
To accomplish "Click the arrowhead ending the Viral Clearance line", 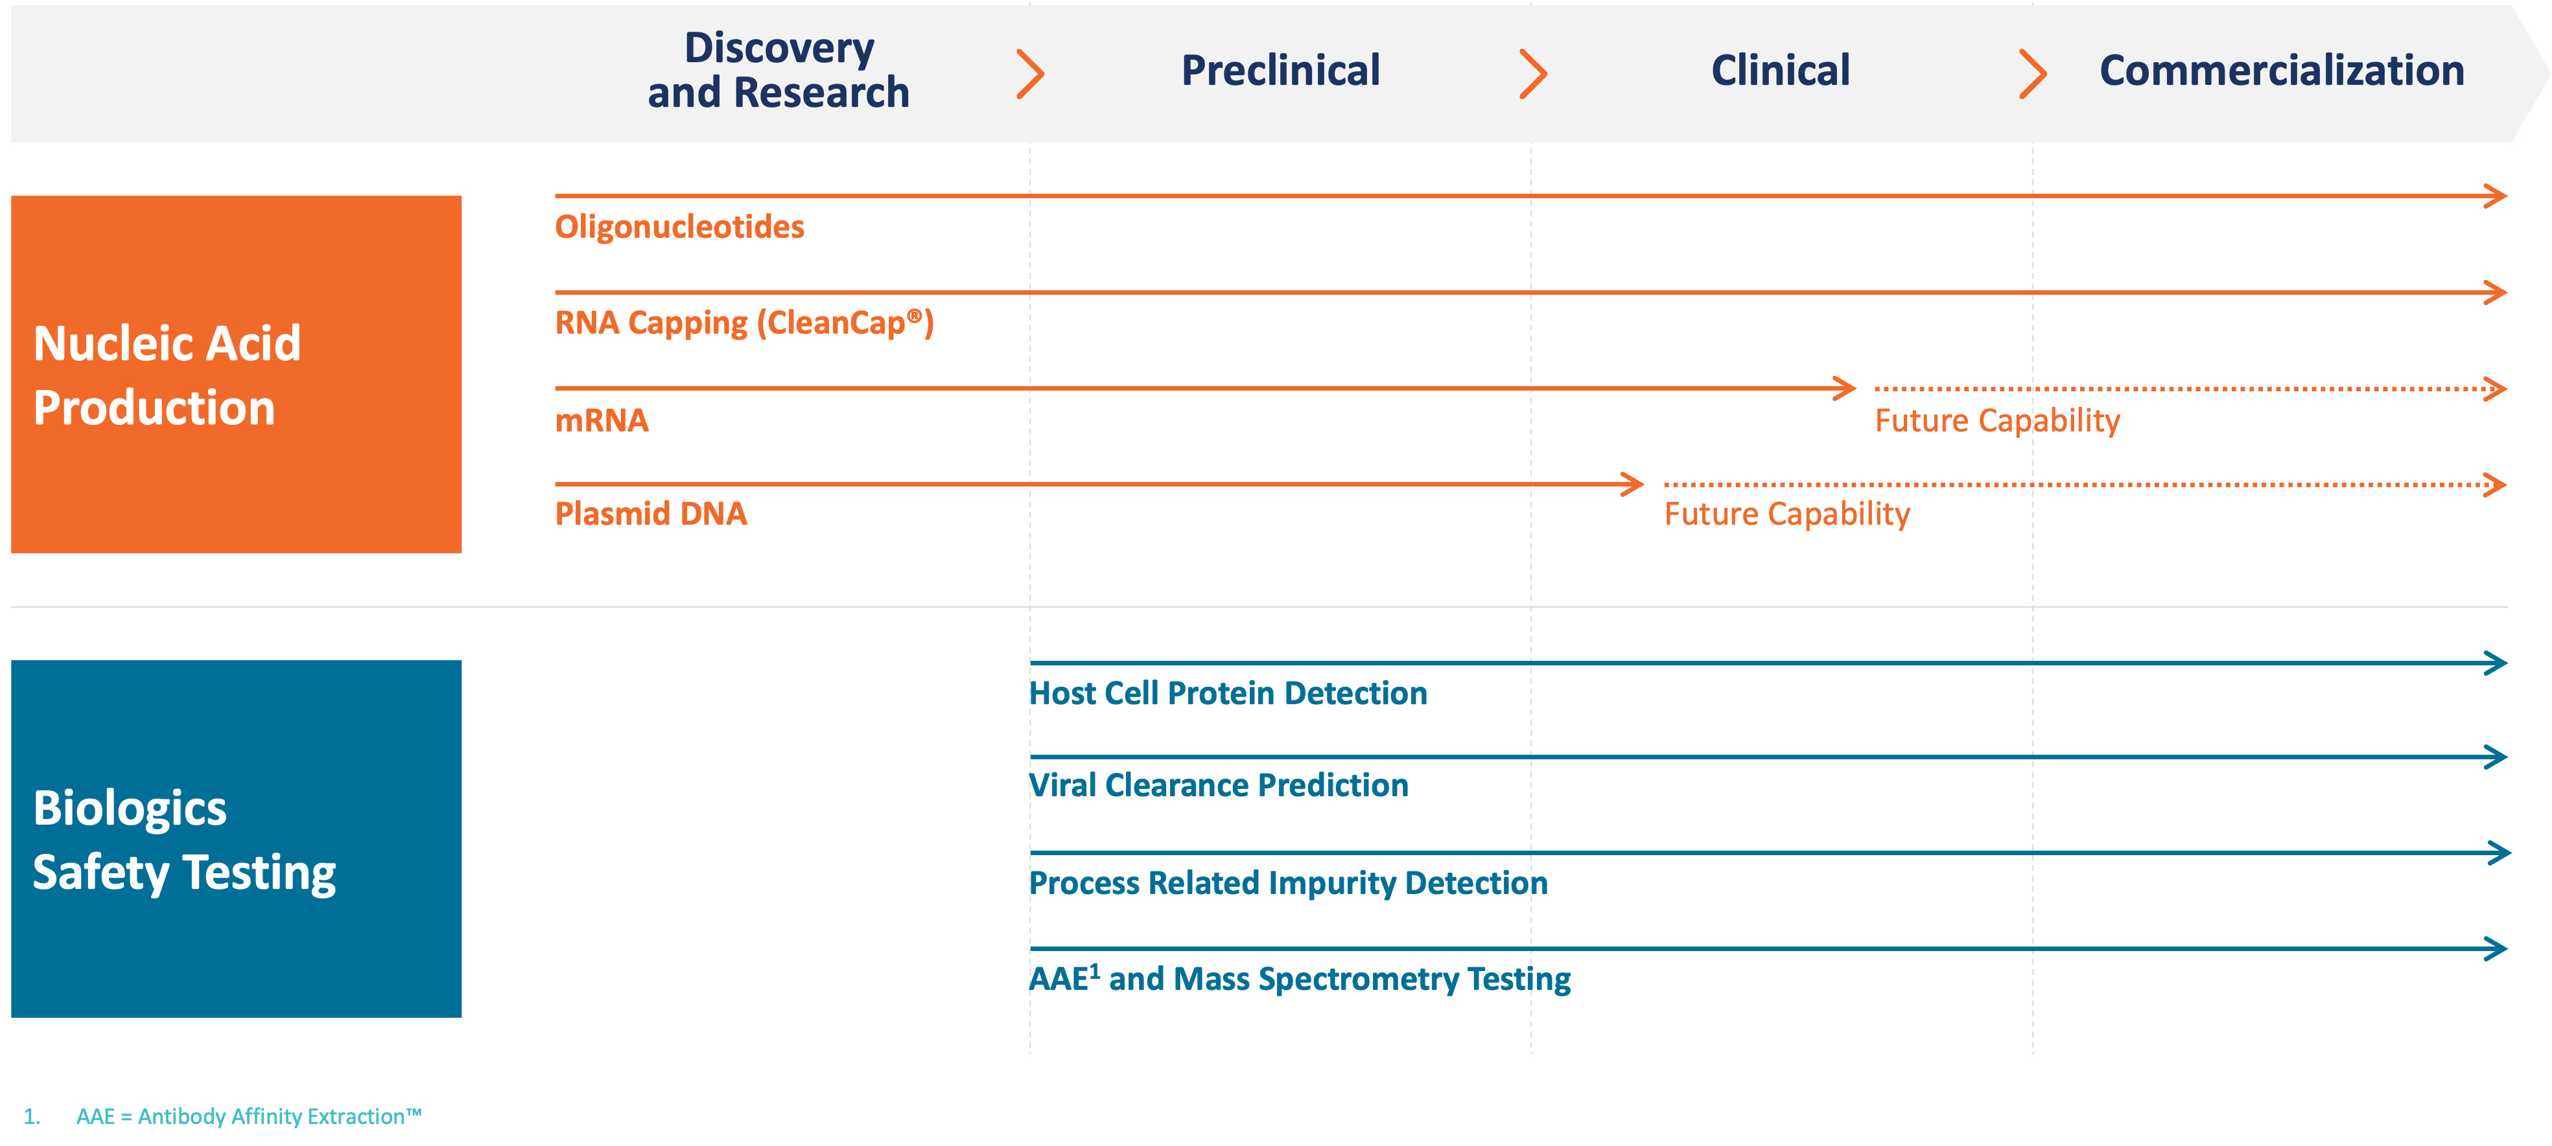I will click(2494, 757).
